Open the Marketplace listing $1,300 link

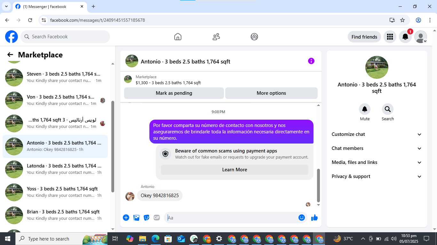pyautogui.click(x=168, y=83)
